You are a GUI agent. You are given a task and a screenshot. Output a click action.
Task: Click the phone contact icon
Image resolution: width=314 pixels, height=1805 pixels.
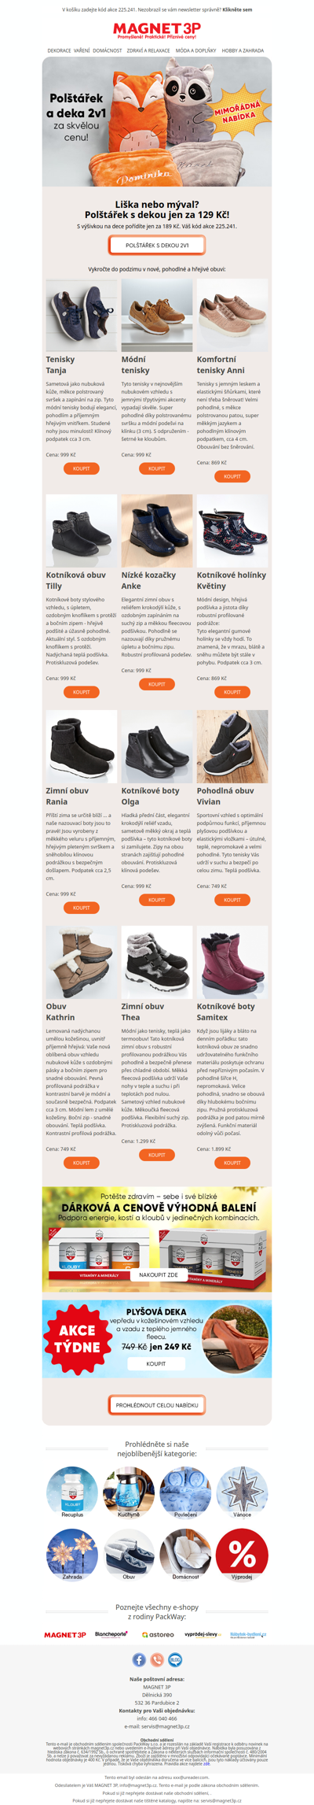tap(157, 1659)
